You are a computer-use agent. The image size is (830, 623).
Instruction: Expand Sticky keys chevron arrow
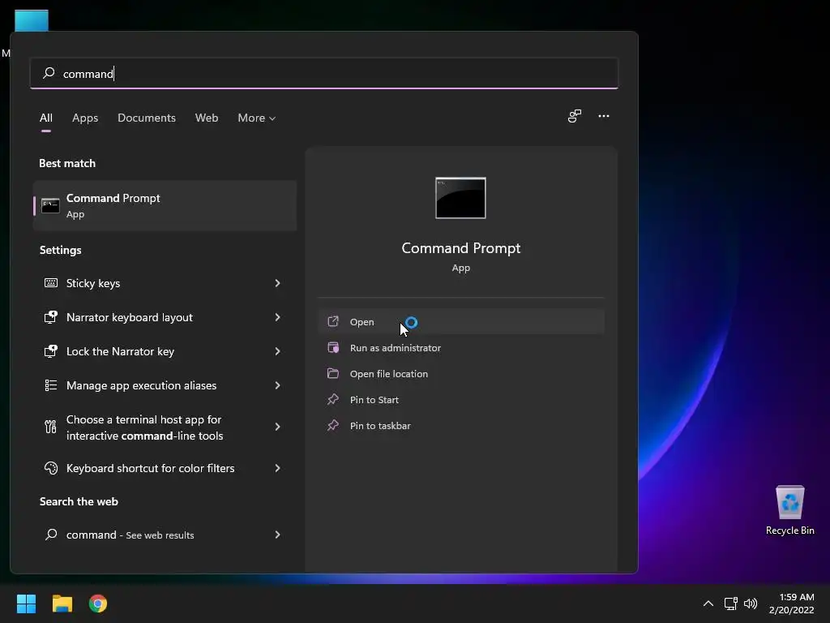click(277, 283)
